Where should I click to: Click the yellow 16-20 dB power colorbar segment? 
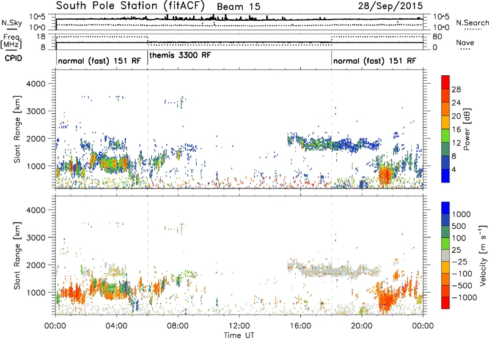coord(446,122)
